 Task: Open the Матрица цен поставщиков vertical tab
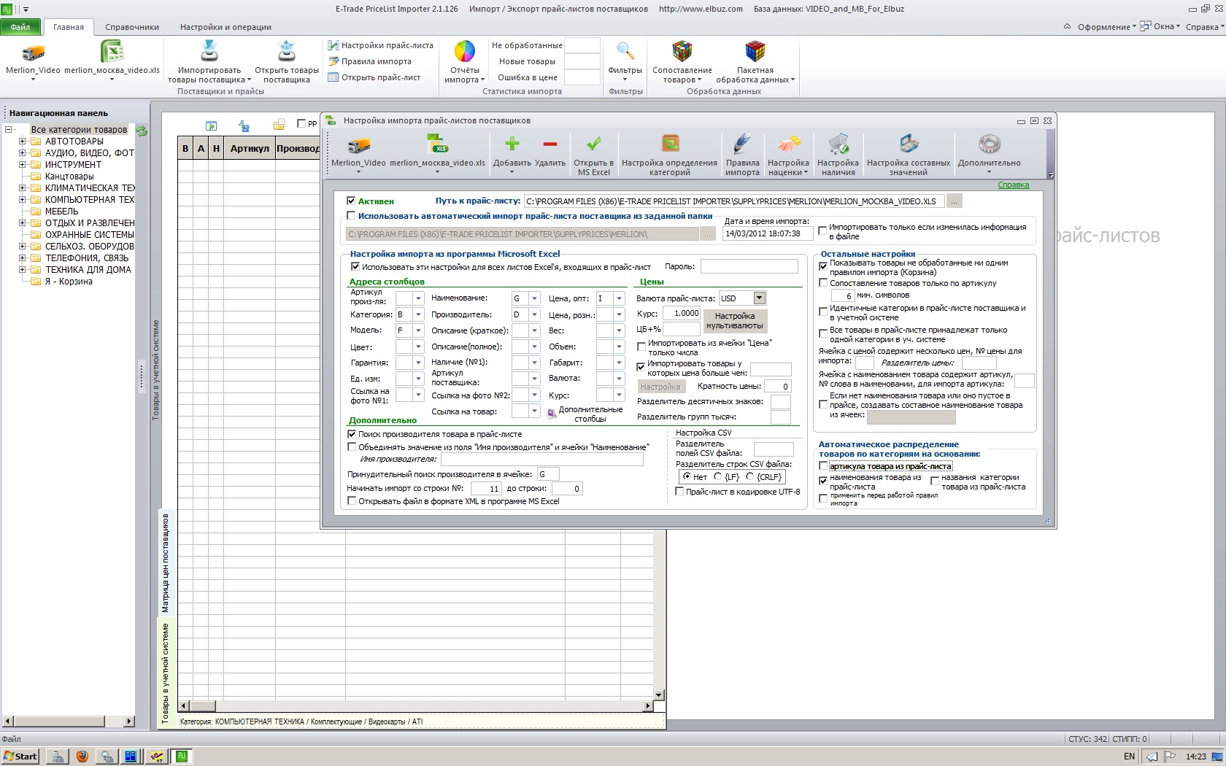166,562
